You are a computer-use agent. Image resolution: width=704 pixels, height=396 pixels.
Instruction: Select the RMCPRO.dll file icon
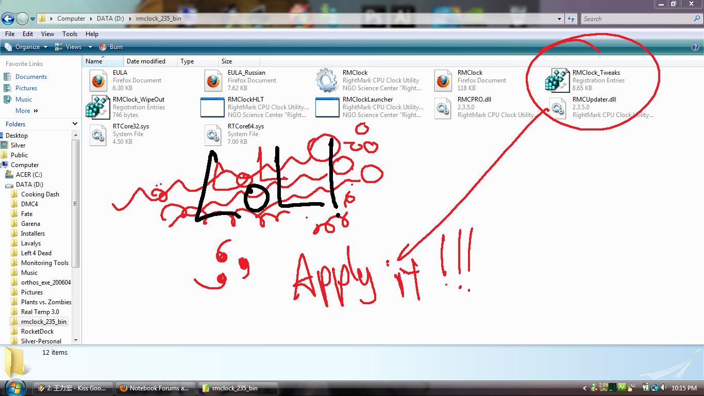[x=443, y=108]
